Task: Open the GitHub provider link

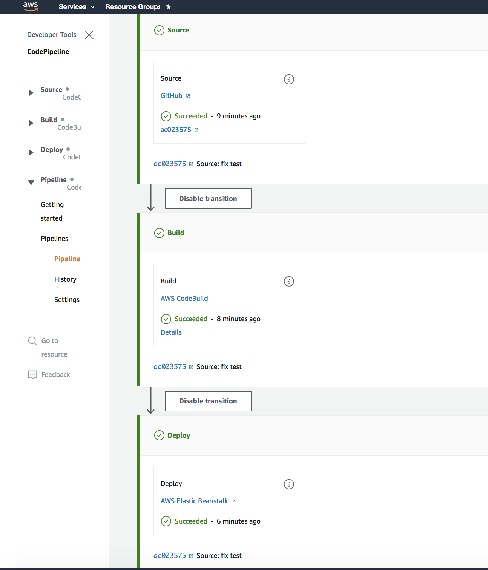Action: pyautogui.click(x=171, y=96)
